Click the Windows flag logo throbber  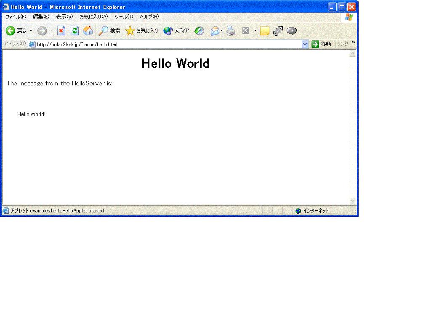[349, 17]
